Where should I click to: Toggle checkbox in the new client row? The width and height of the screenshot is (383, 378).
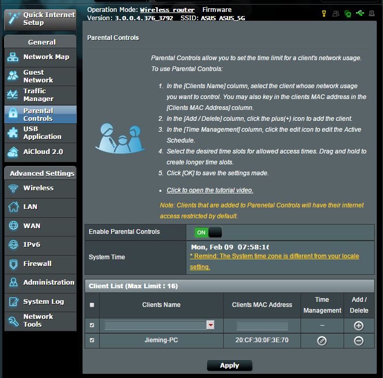[x=92, y=325]
